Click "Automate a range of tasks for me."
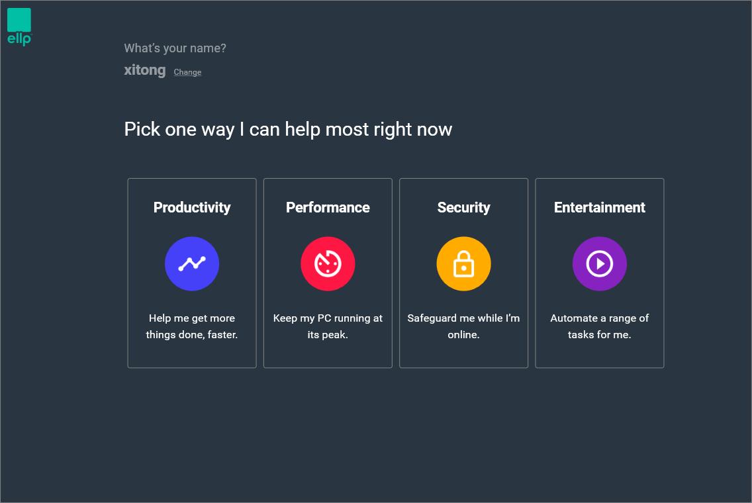Viewport: 752px width, 503px height. (x=599, y=326)
